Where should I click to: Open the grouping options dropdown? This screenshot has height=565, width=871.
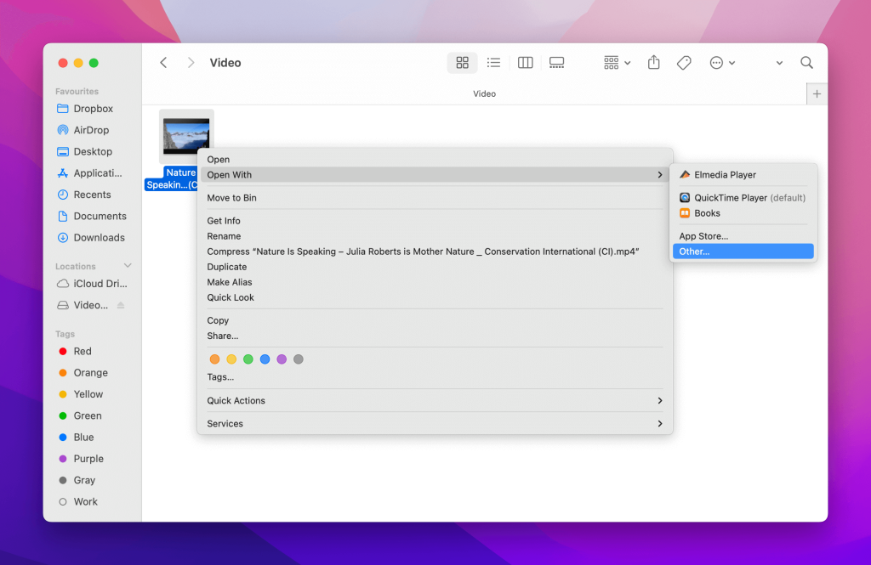(x=616, y=62)
